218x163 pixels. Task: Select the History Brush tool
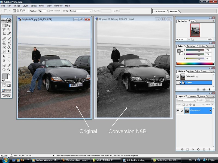pos(9,43)
